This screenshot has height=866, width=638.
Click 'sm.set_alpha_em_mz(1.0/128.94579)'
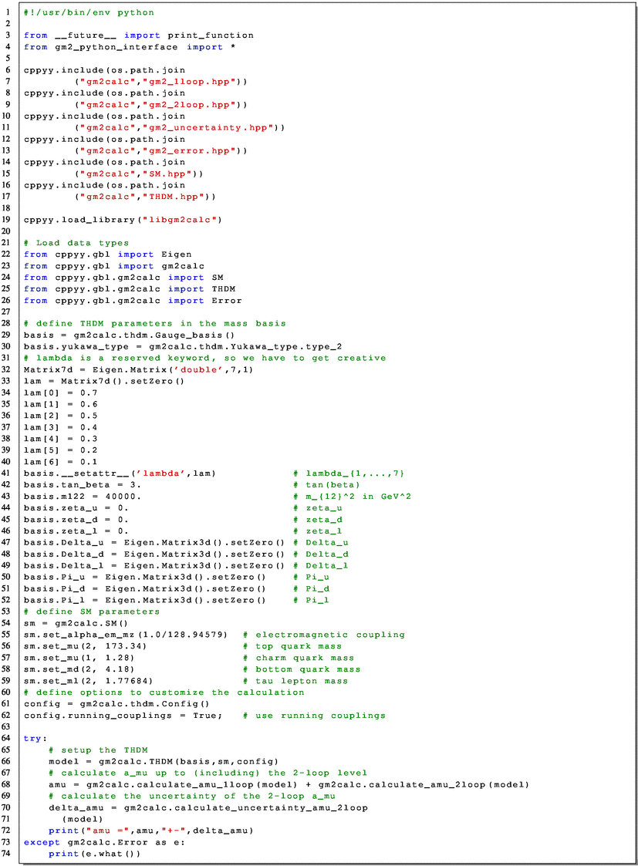pos(126,635)
